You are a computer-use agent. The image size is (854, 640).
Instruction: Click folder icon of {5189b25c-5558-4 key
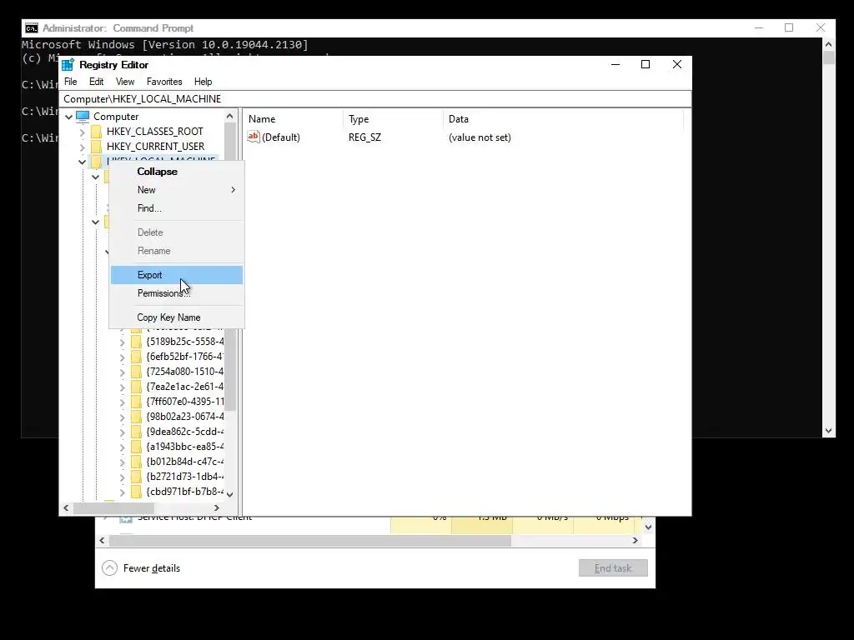tap(136, 342)
